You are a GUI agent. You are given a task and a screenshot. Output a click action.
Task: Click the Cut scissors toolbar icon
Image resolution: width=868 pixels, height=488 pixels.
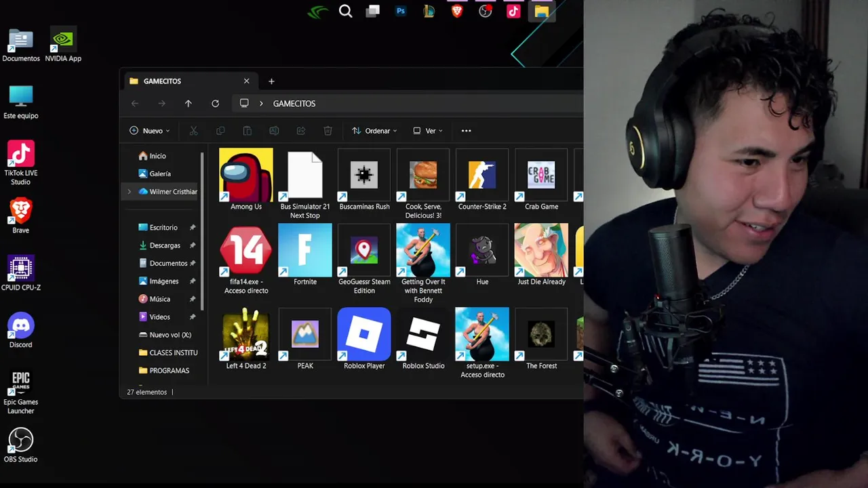tap(193, 131)
